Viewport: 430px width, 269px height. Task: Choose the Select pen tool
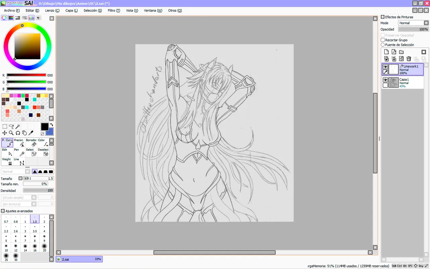click(x=32, y=152)
